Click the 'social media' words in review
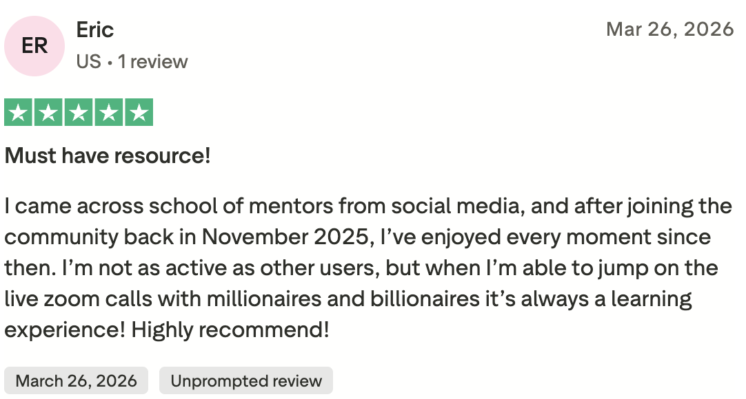This screenshot has height=399, width=746. coord(455,206)
